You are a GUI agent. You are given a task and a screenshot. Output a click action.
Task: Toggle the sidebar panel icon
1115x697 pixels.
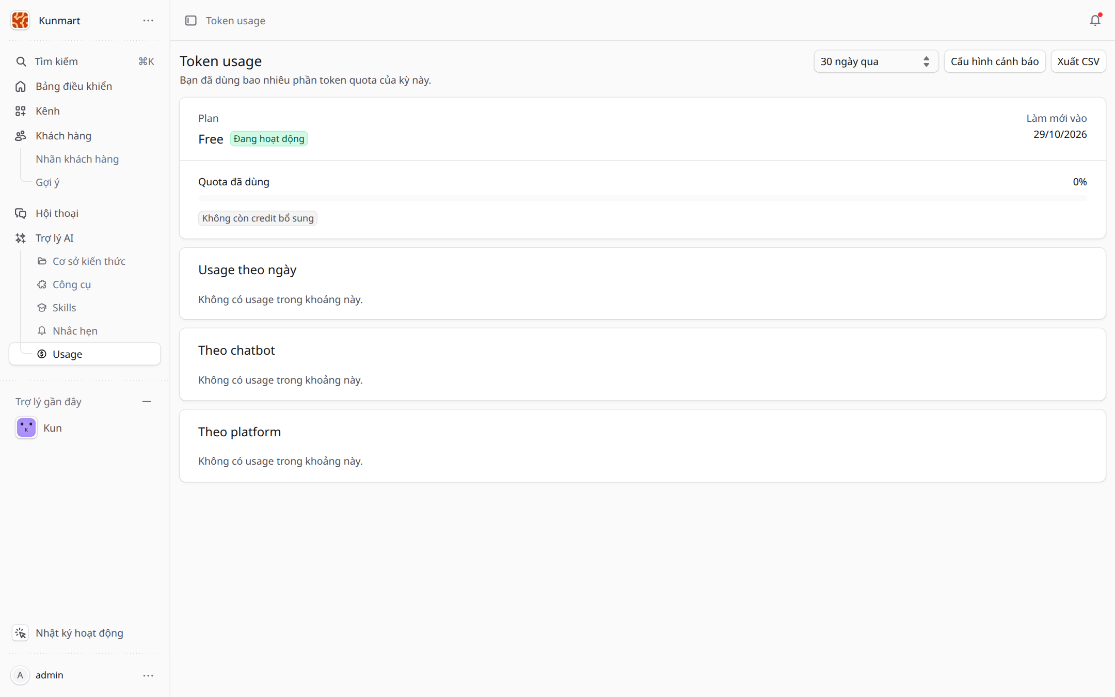click(190, 21)
